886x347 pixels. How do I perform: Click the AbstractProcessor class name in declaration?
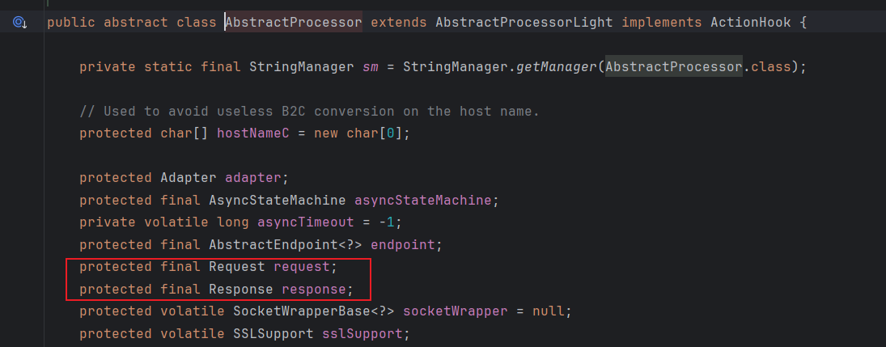[x=294, y=23]
